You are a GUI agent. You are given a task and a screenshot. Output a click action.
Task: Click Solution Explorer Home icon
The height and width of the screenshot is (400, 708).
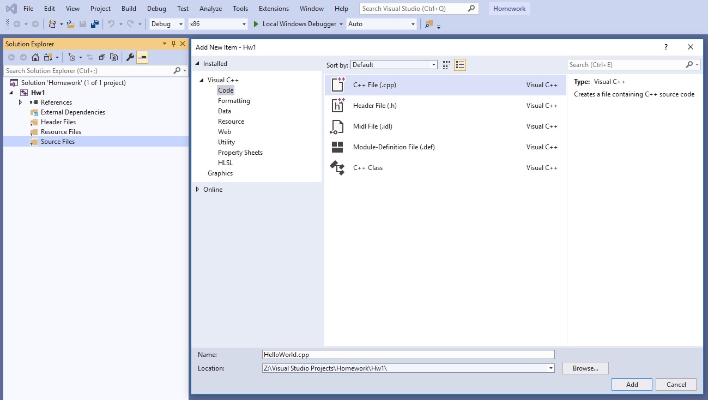coord(35,57)
